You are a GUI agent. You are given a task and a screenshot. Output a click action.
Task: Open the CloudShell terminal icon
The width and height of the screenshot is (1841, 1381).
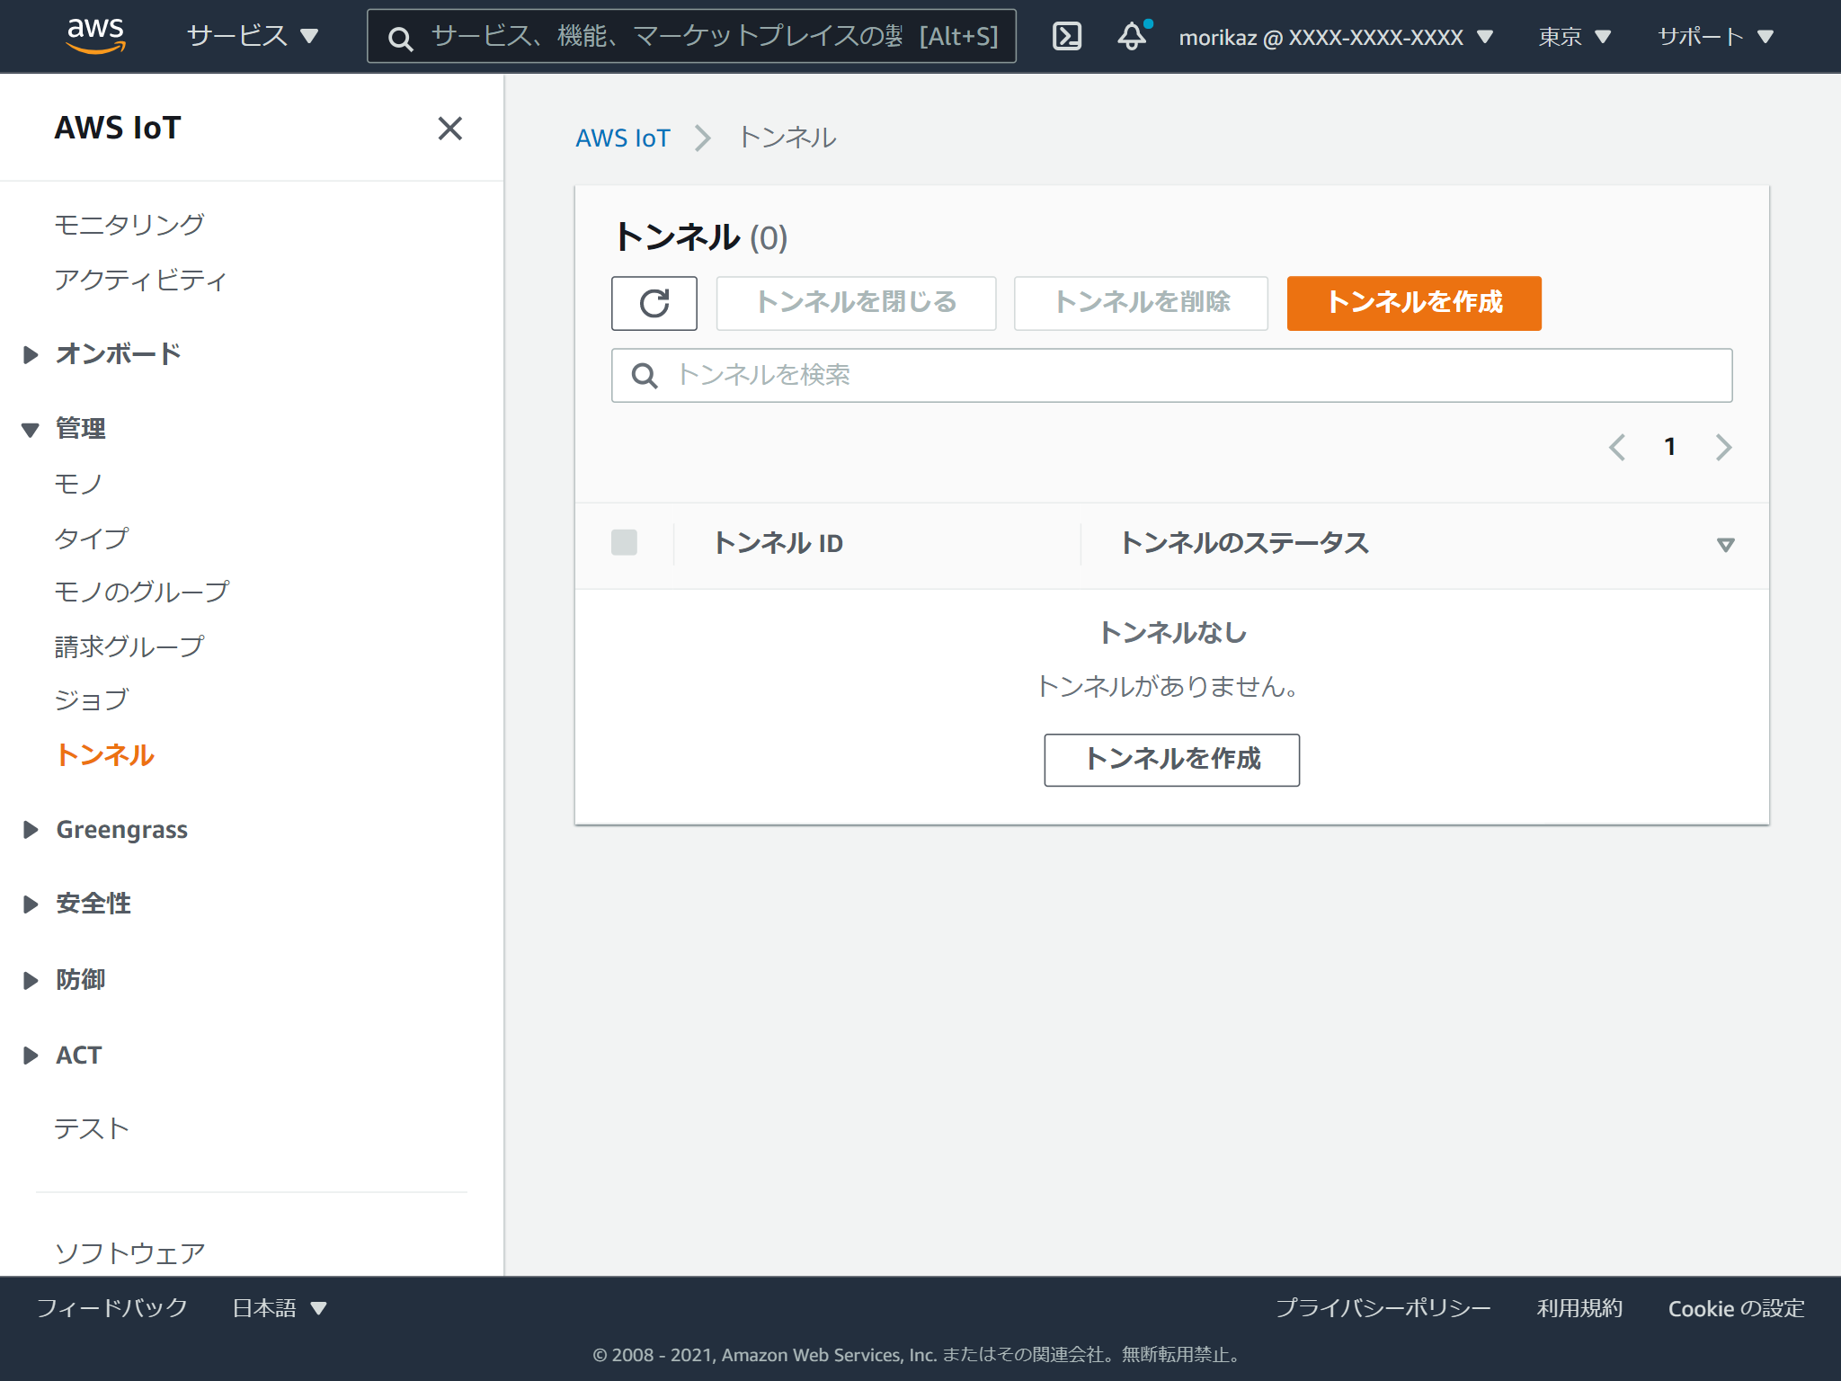point(1066,36)
